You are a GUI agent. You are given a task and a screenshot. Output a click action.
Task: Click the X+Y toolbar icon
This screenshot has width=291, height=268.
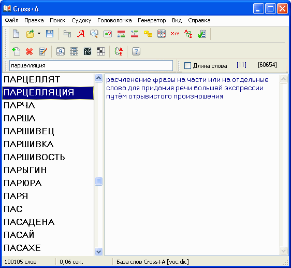point(175,34)
